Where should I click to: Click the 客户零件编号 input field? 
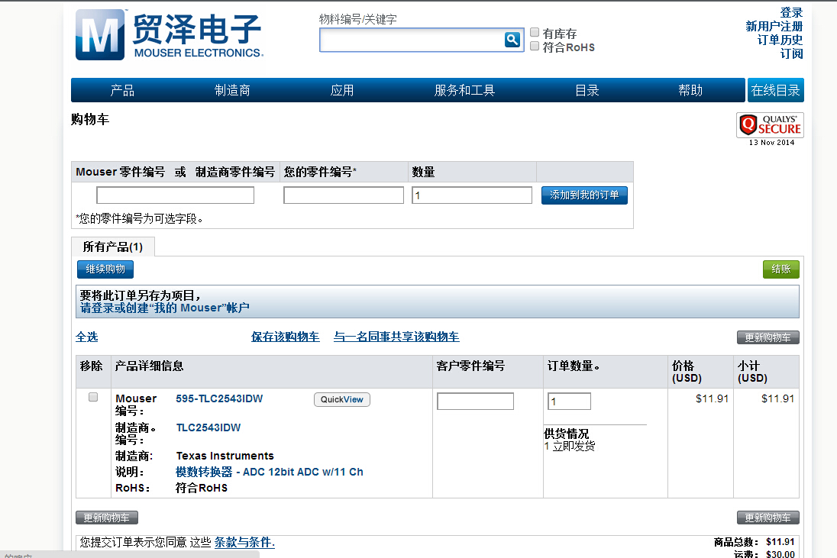point(475,402)
